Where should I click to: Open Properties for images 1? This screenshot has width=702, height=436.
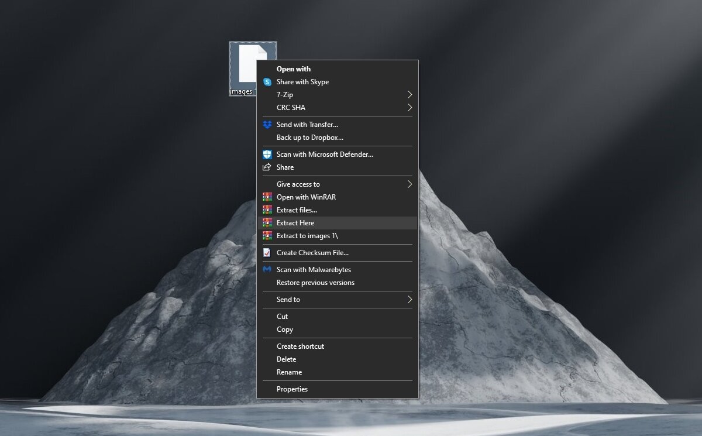point(292,389)
